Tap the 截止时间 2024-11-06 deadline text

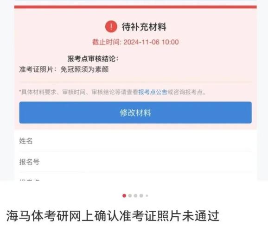(135, 42)
